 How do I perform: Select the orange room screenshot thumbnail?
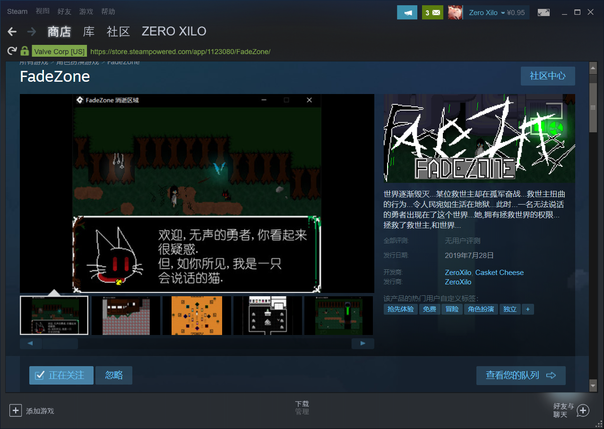pos(197,315)
